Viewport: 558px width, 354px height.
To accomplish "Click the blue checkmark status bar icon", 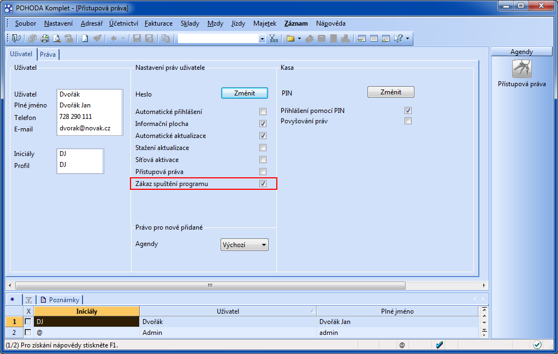I will tap(440, 345).
